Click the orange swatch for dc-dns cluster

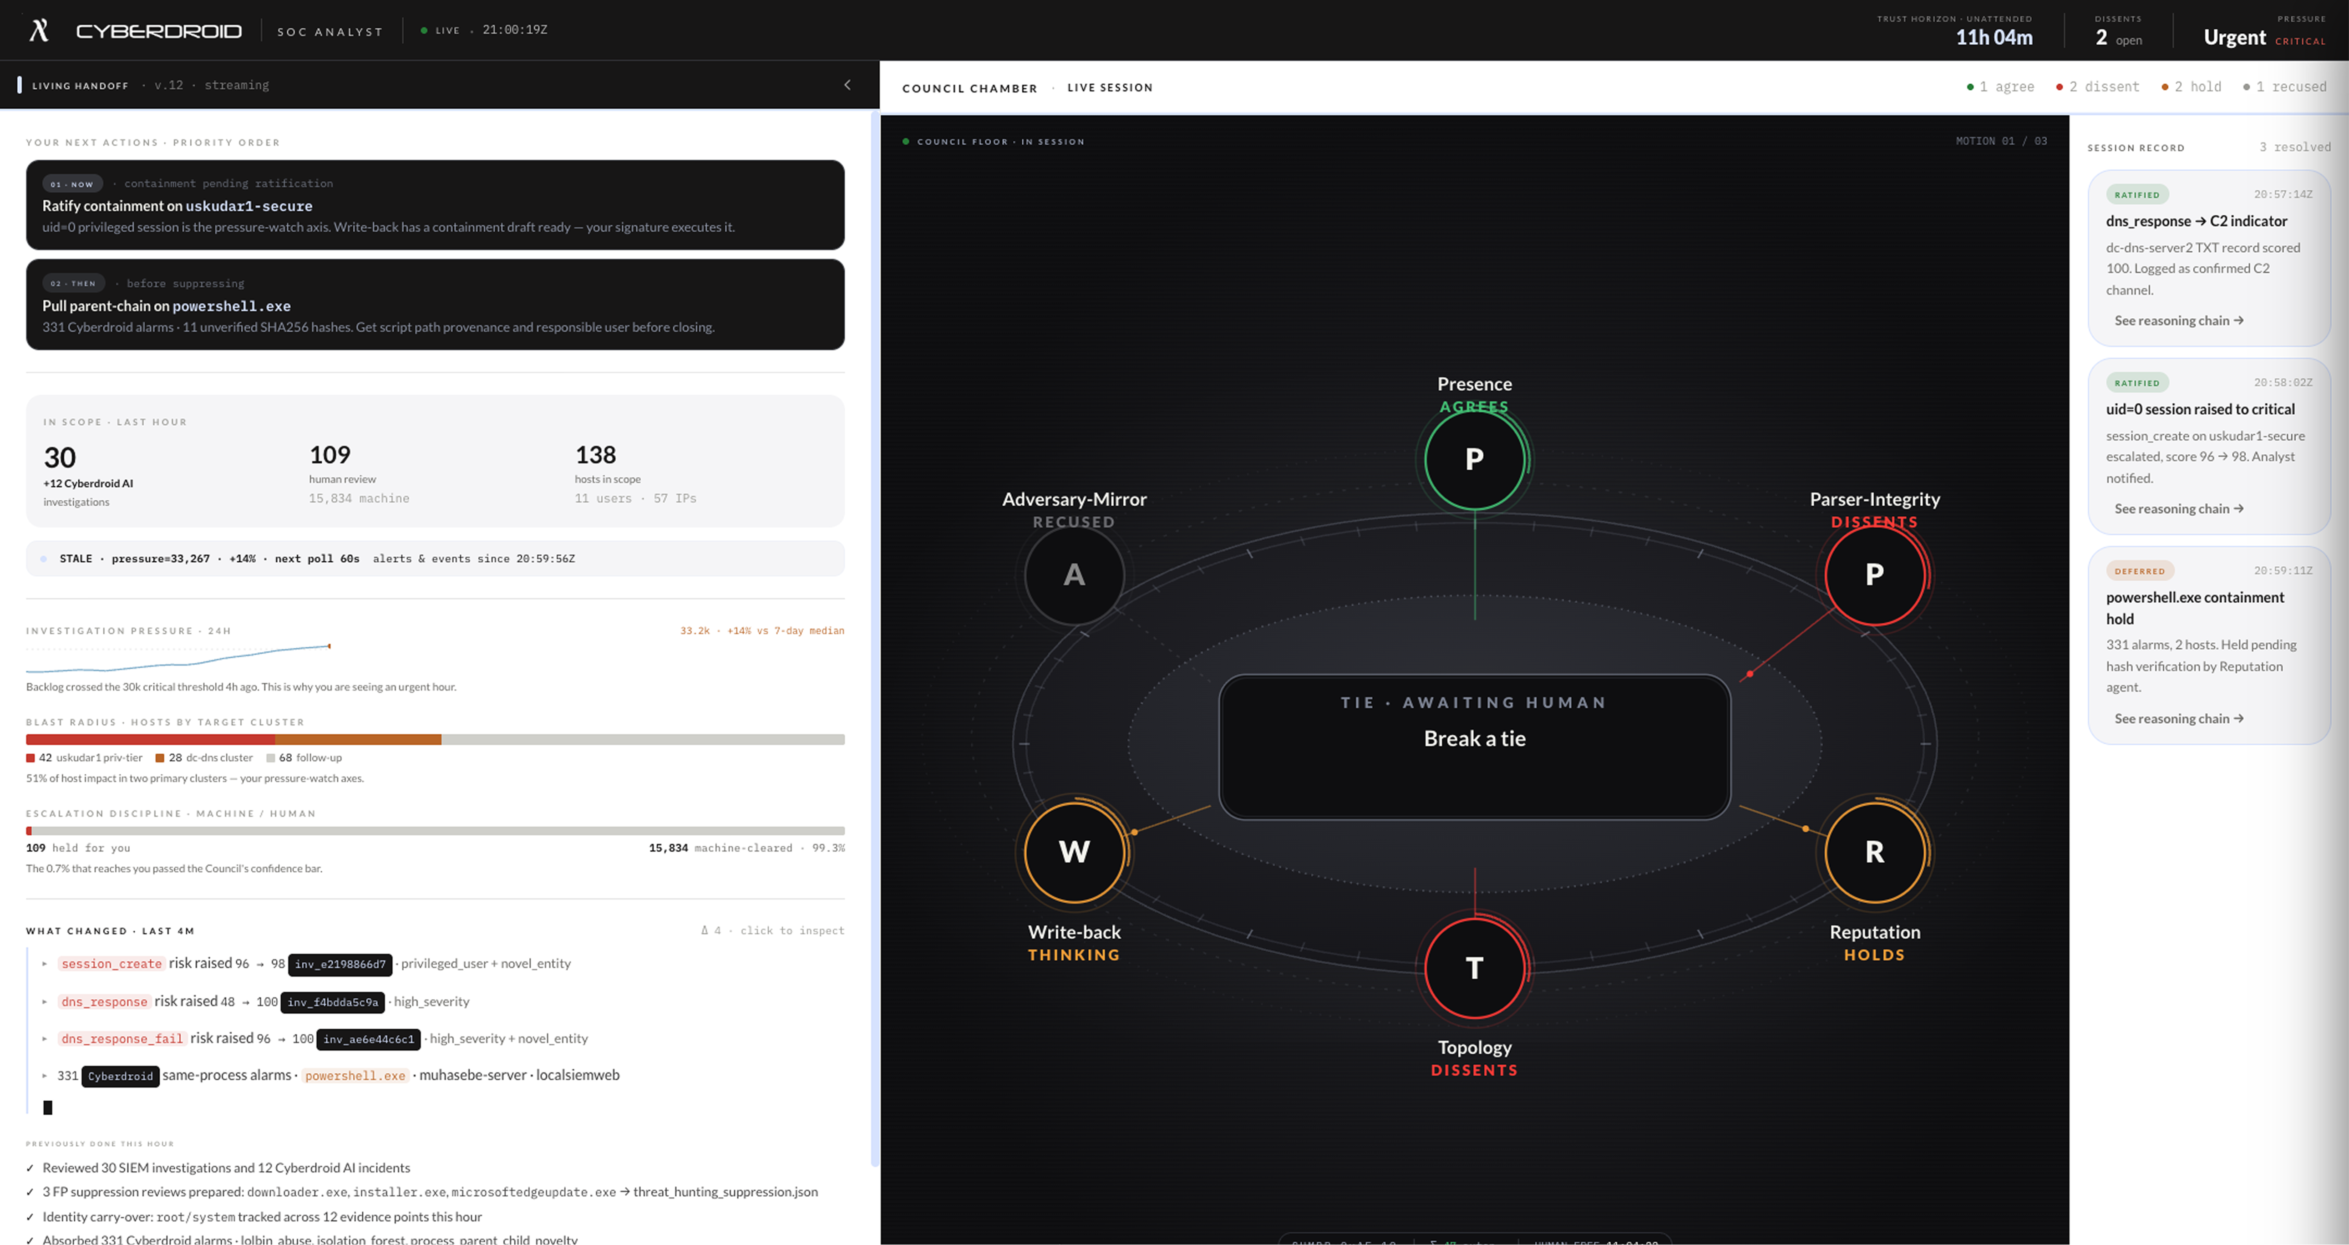tap(161, 758)
